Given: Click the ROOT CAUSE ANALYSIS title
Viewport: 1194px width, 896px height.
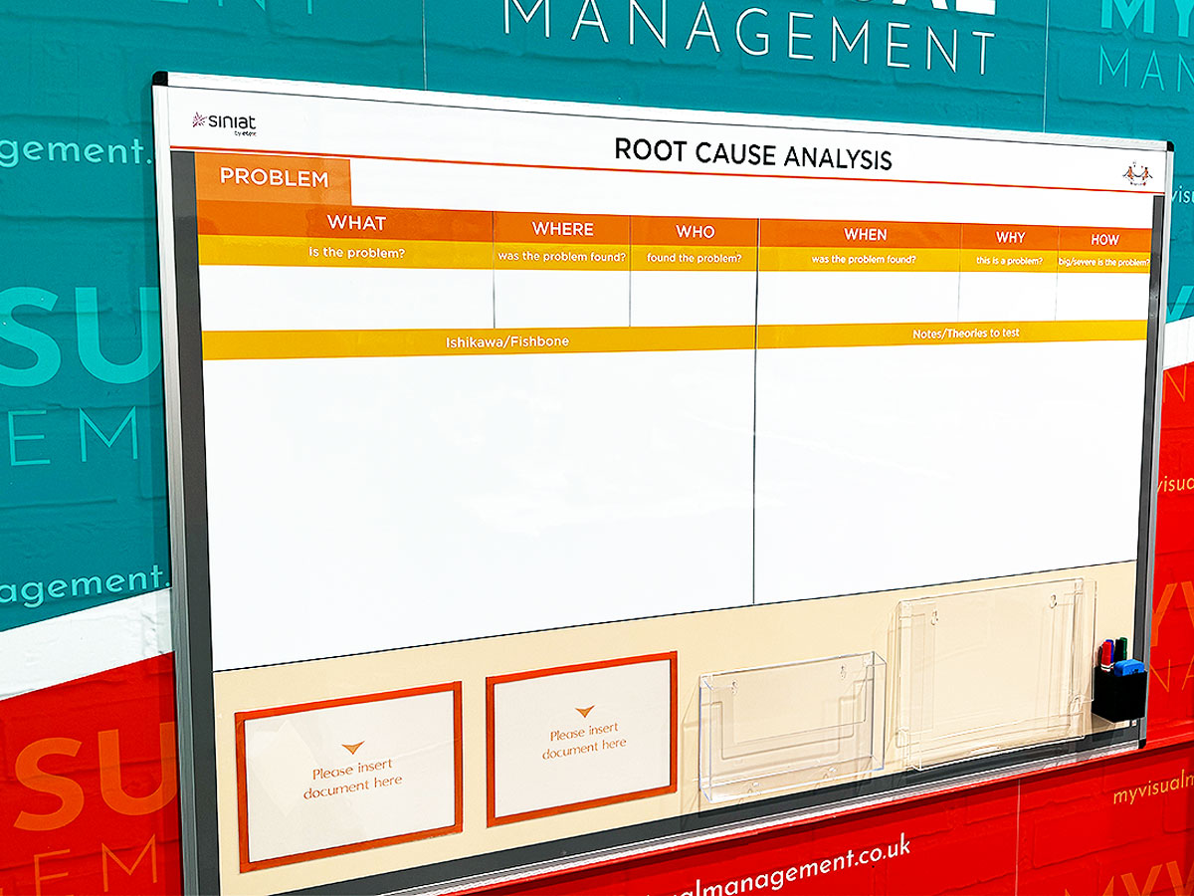Looking at the screenshot, I should 752,154.
